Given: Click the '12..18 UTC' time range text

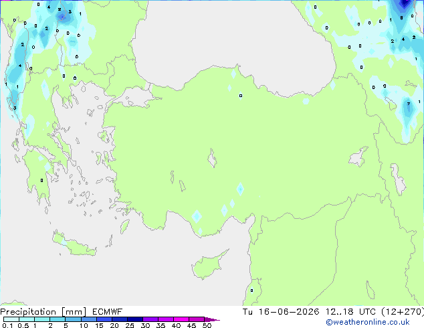Looking at the screenshot, I should (350, 312).
